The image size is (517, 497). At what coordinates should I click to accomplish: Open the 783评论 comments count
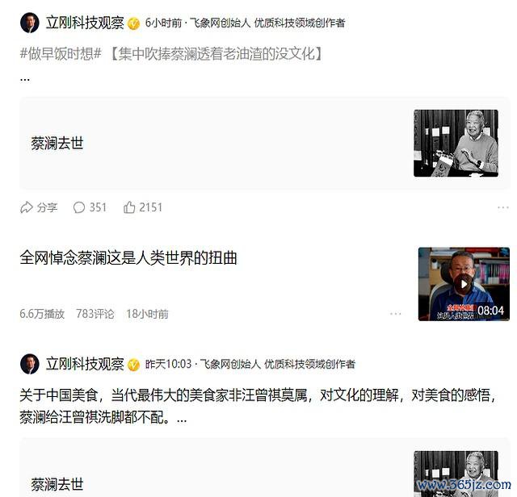click(x=95, y=314)
